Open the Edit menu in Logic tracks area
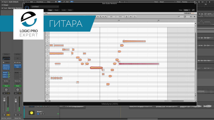The width and height of the screenshot is (214, 120). point(31,2)
